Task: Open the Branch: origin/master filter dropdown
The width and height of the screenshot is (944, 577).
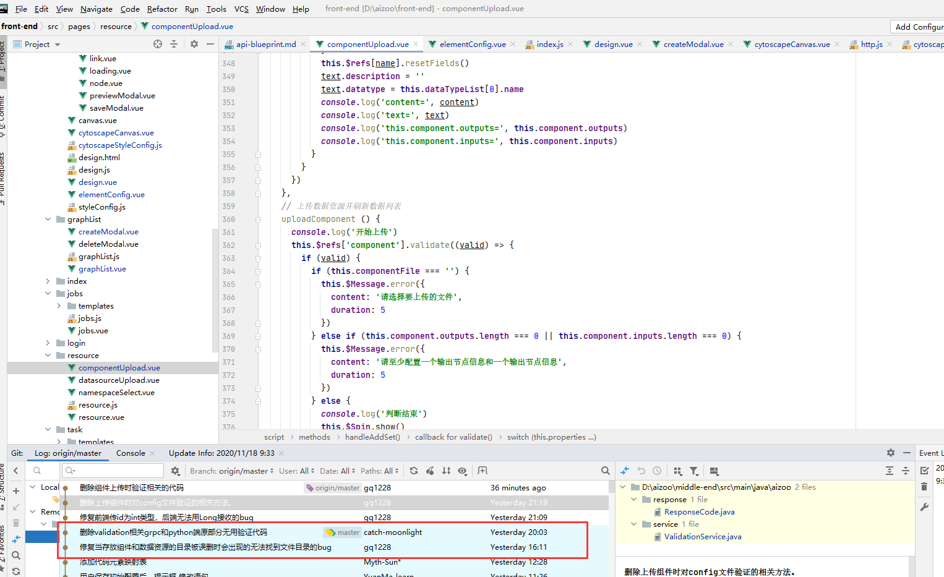Action: (x=231, y=471)
